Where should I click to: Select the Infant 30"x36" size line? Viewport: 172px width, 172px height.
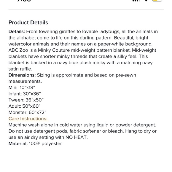(25, 94)
